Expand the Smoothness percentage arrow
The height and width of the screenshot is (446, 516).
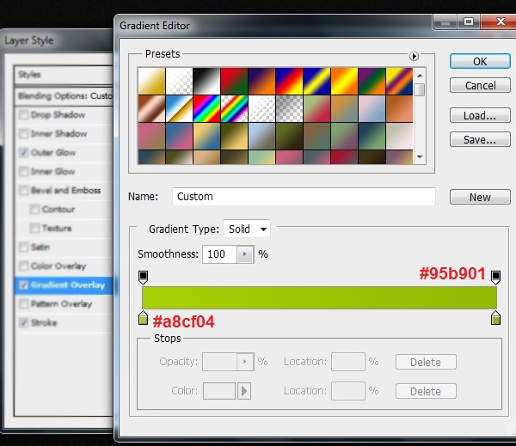point(246,254)
